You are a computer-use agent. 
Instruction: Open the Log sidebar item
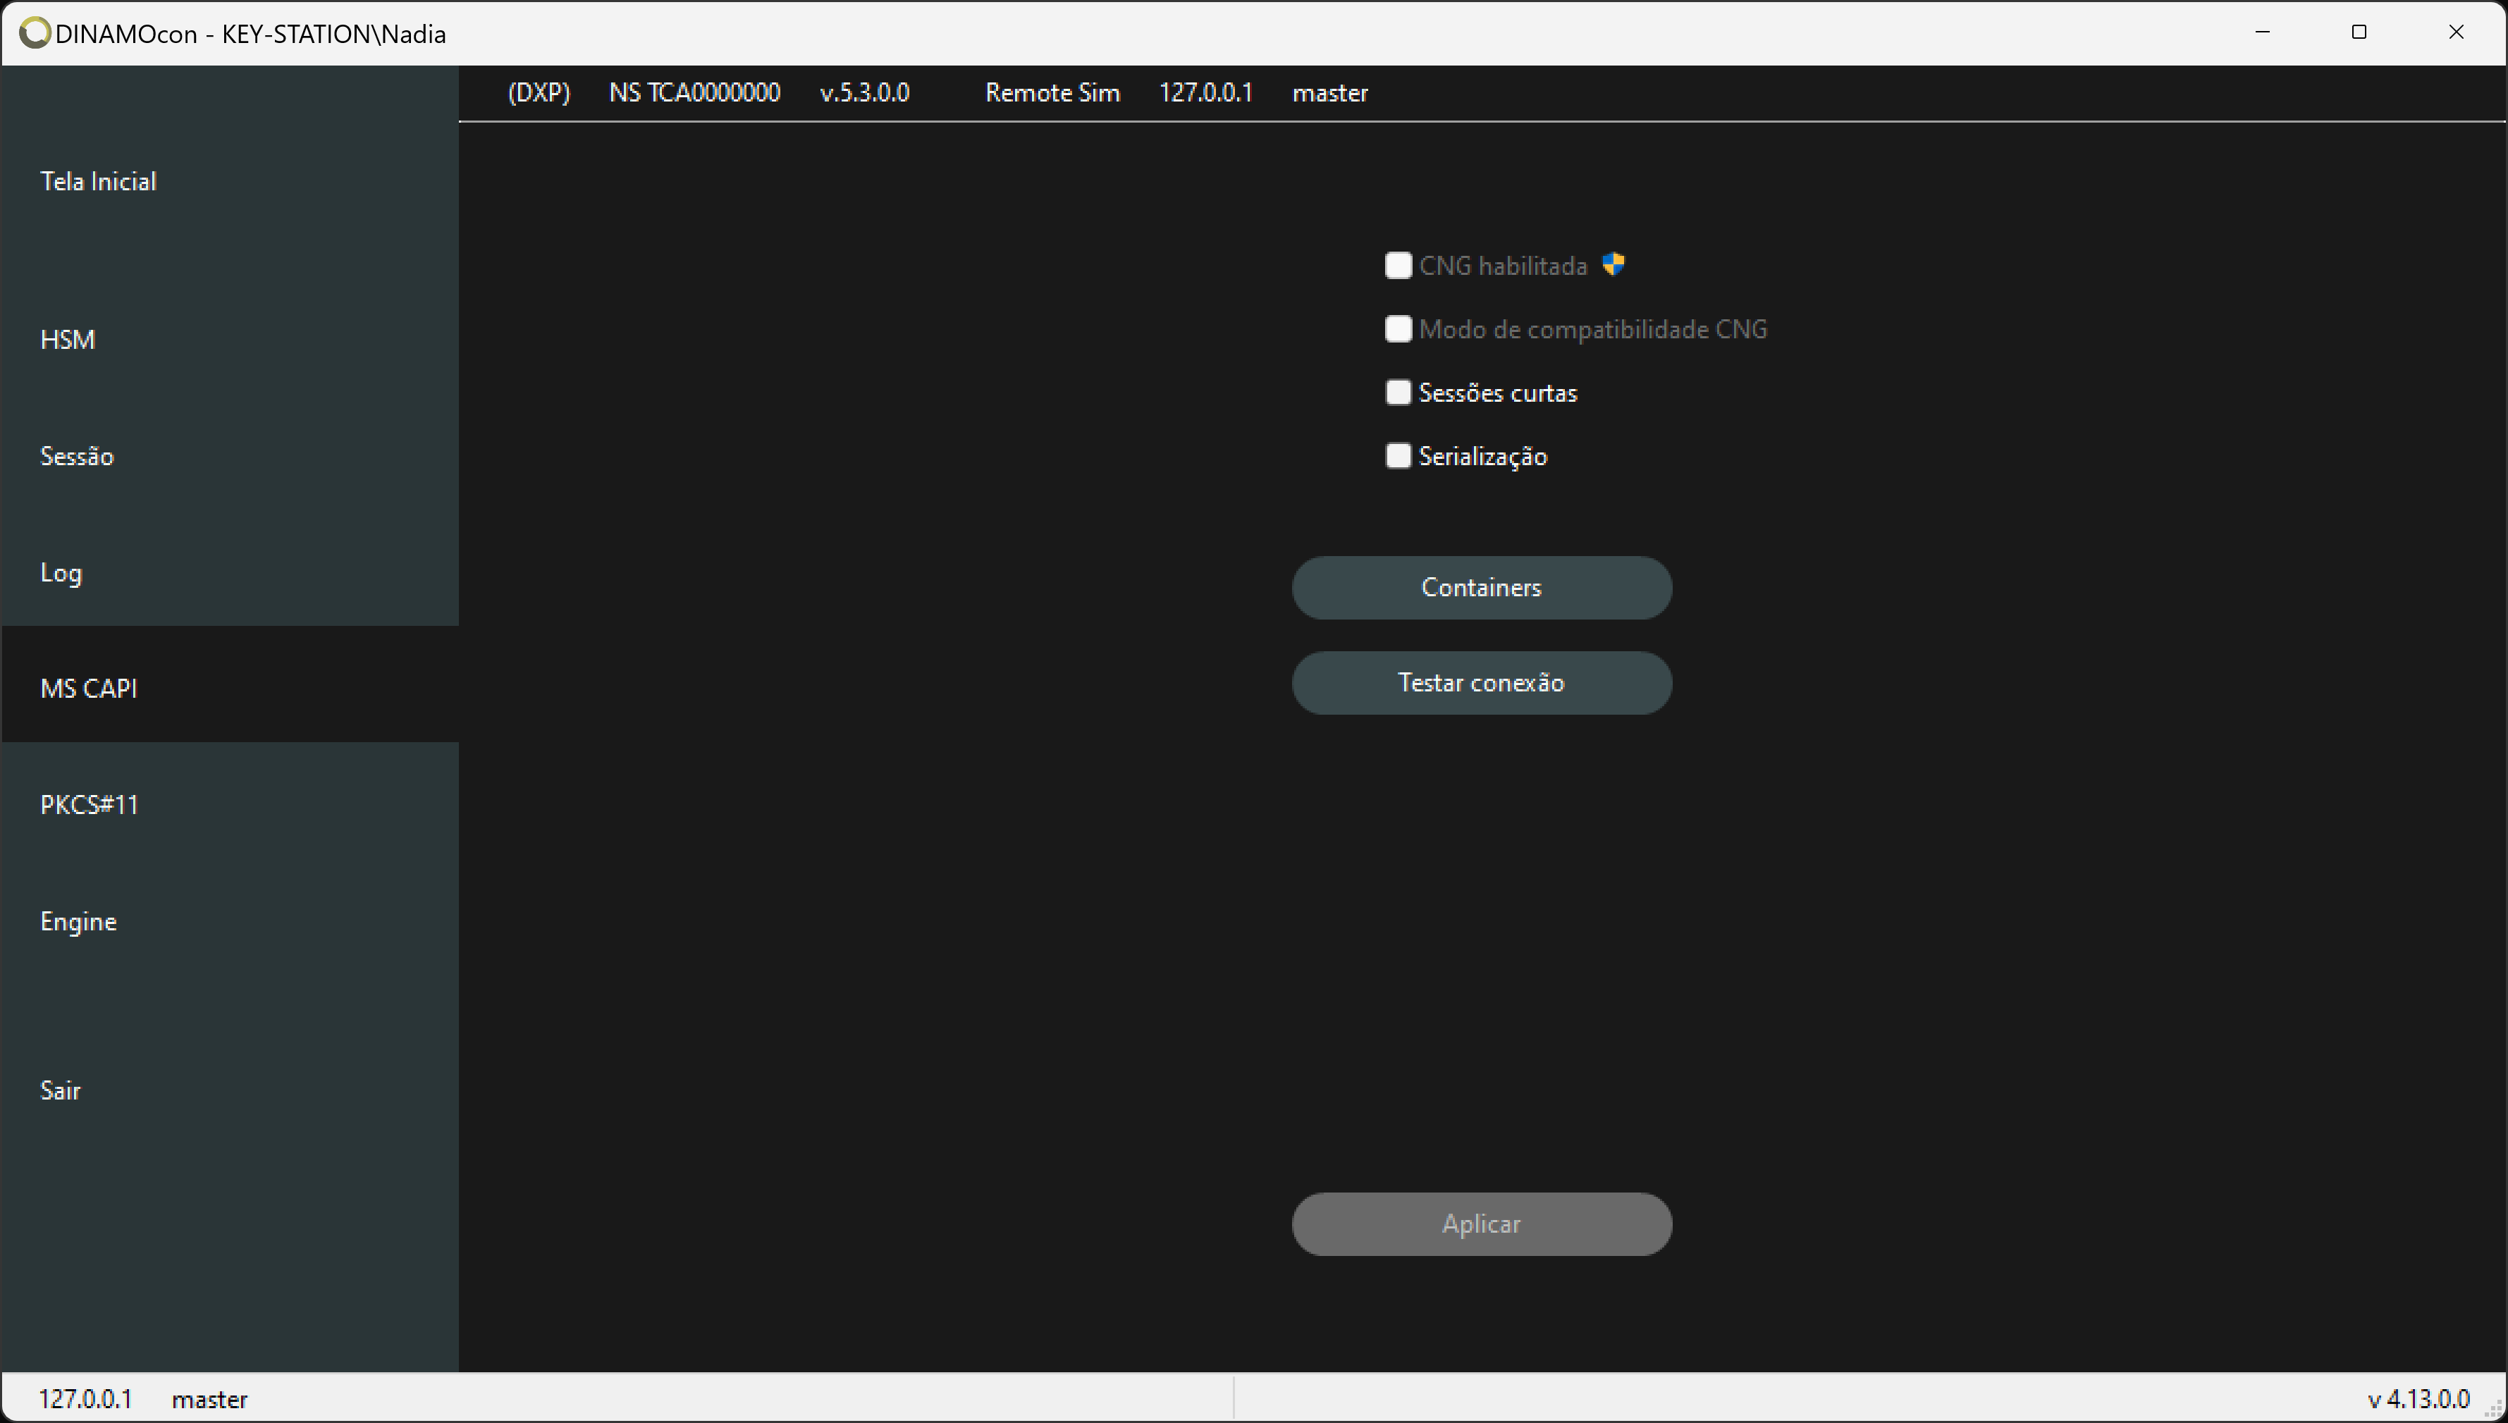click(230, 573)
